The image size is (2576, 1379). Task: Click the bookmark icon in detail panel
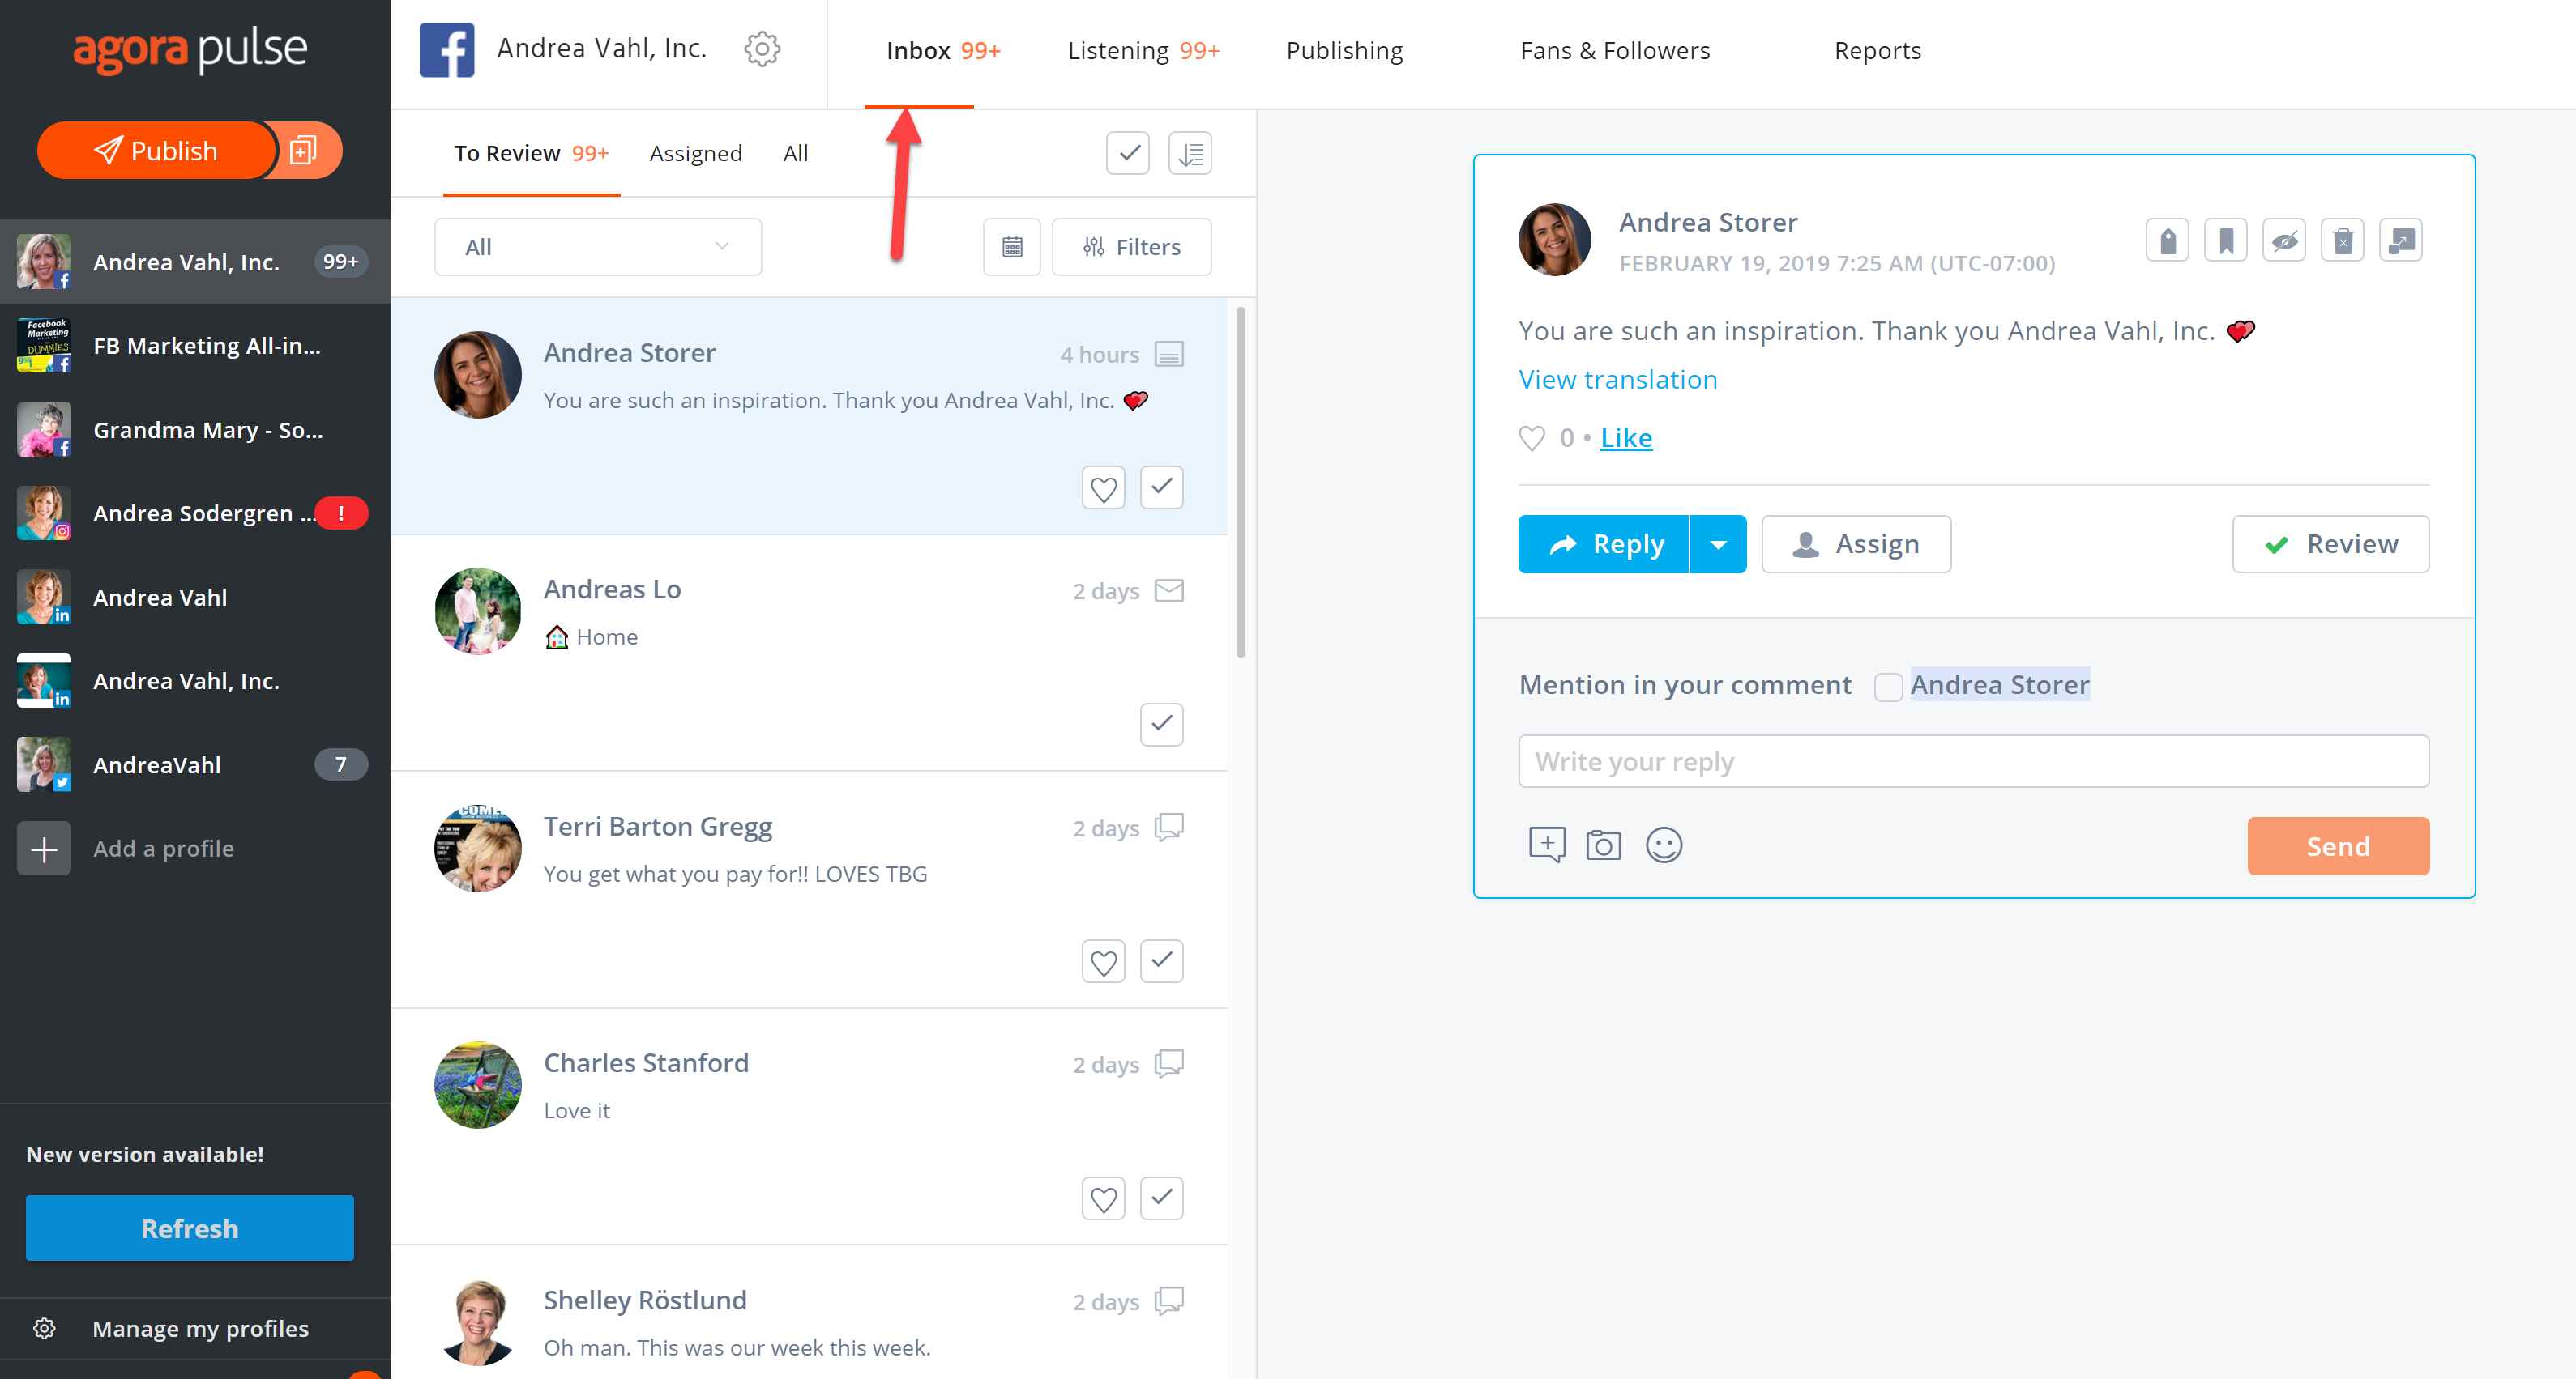click(2226, 240)
